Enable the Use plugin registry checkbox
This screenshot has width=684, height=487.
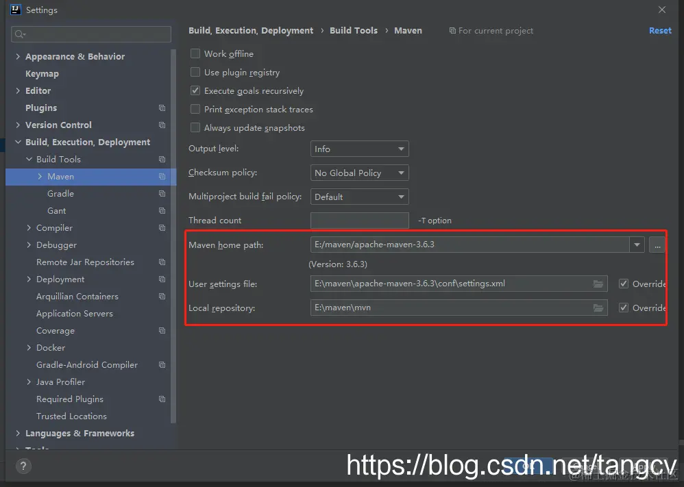[x=195, y=73]
